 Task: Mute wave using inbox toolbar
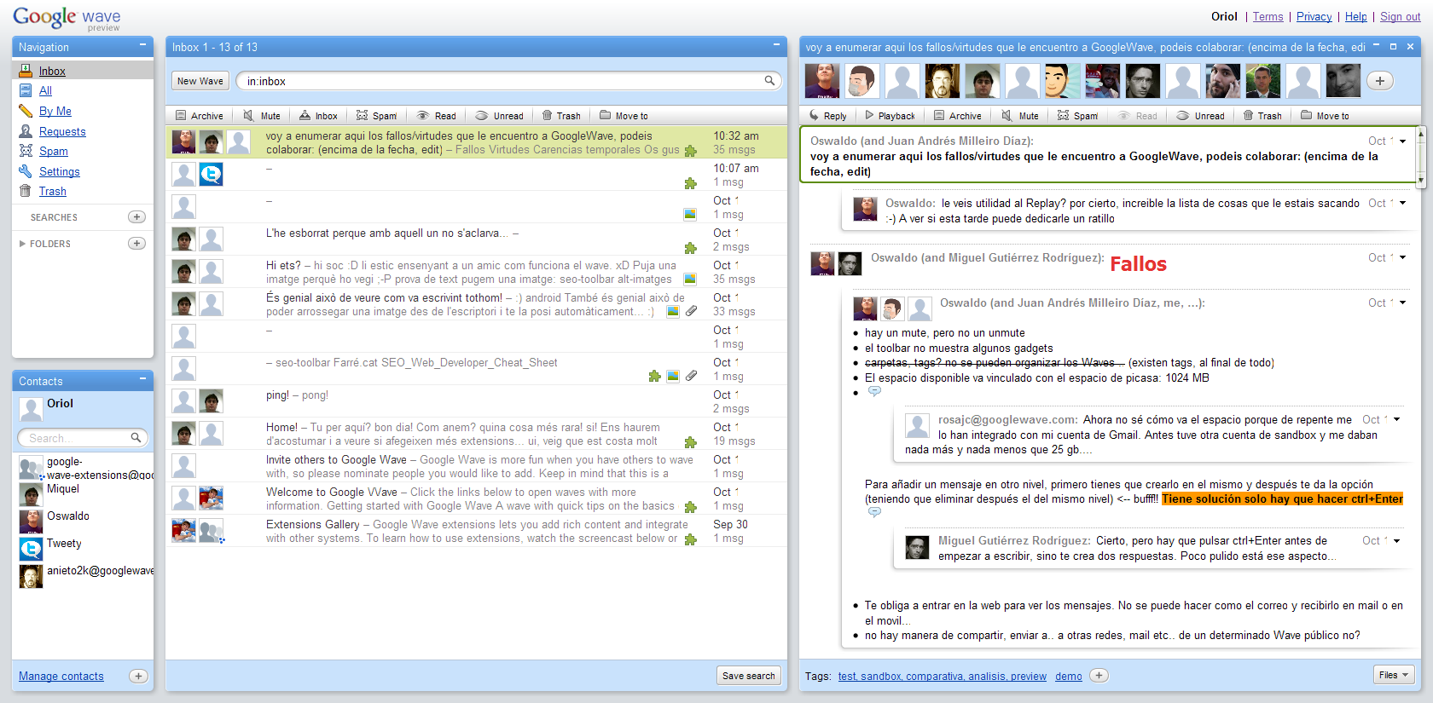pos(262,116)
